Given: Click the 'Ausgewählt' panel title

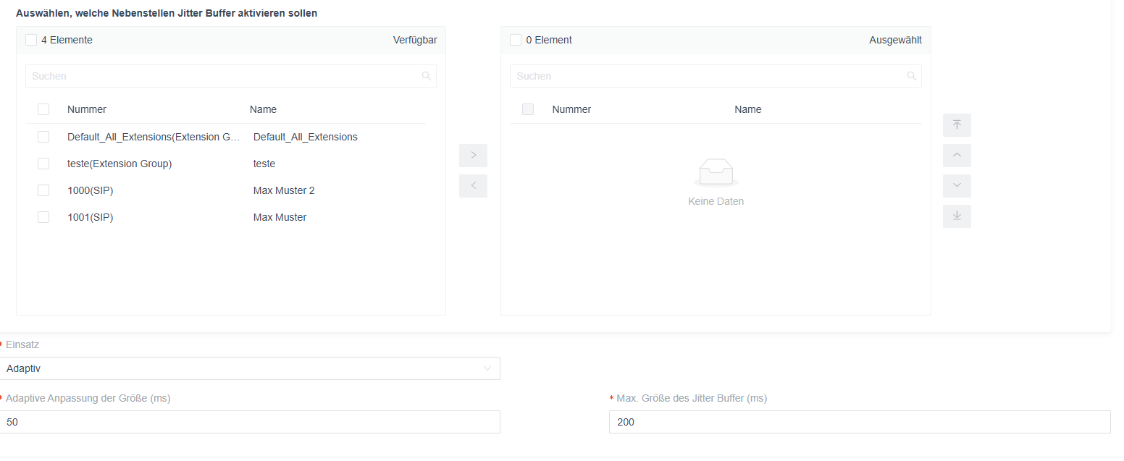Looking at the screenshot, I should [x=895, y=40].
